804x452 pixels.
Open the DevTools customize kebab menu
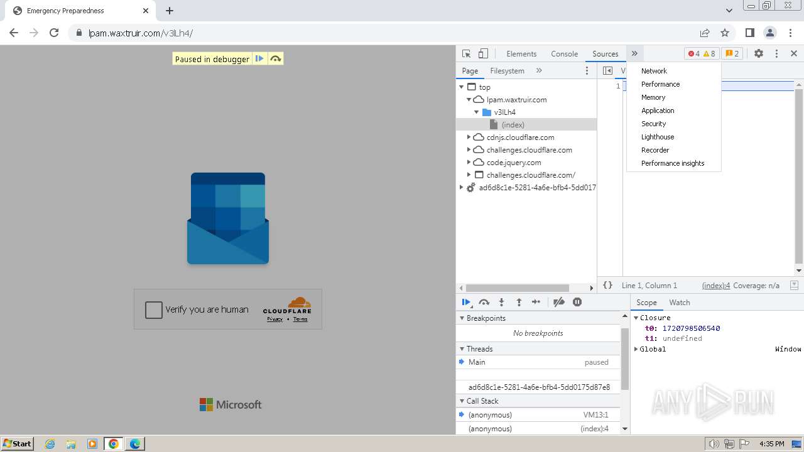pyautogui.click(x=776, y=53)
